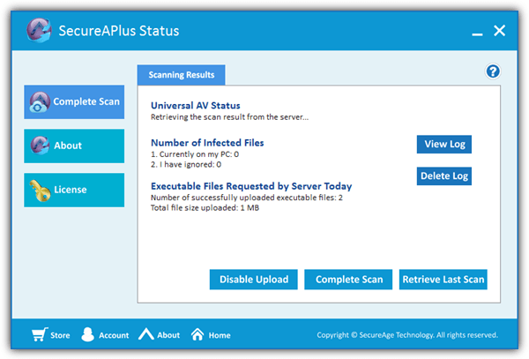Select the Scanning Results tab

(182, 75)
